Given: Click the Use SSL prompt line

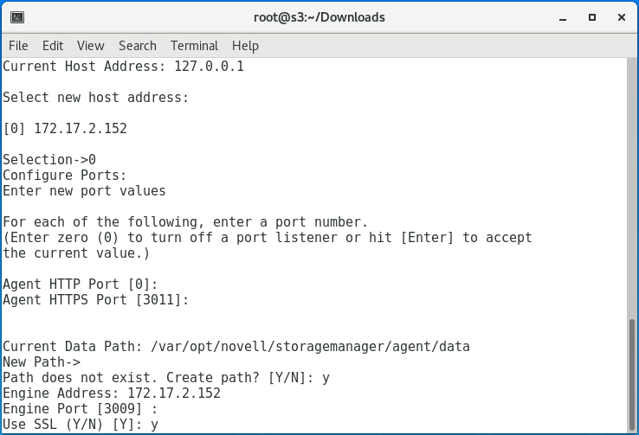Looking at the screenshot, I should pyautogui.click(x=81, y=425).
